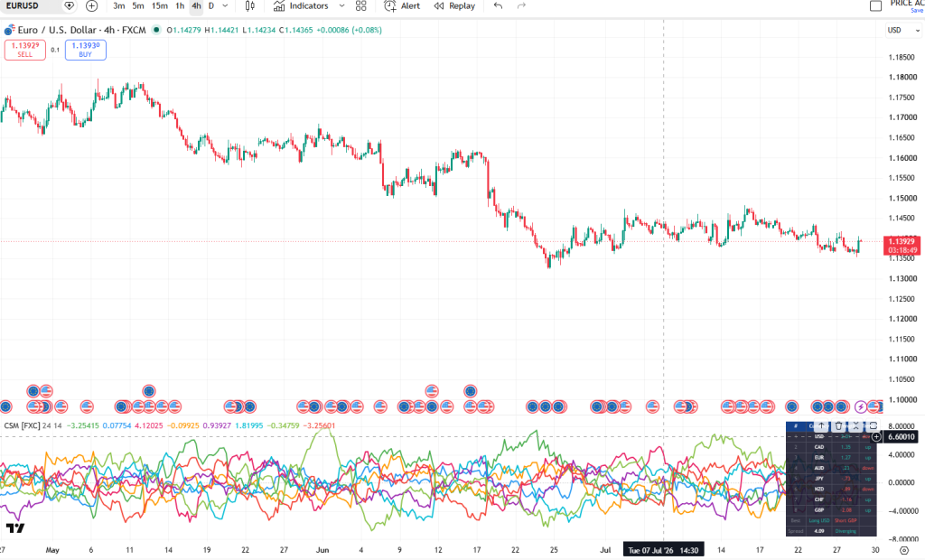The image size is (925, 560).
Task: Click the cyan 1.81995 CSM legend value
Action: point(249,425)
